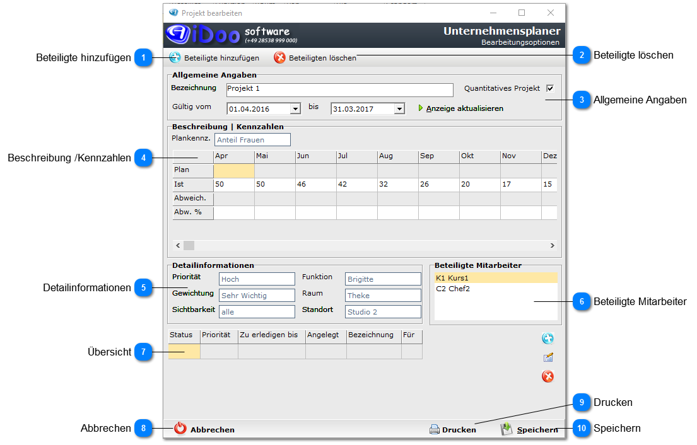Click the Ist value 42 under Jul

tap(357, 184)
